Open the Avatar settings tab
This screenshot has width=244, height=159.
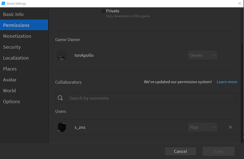click(10, 80)
